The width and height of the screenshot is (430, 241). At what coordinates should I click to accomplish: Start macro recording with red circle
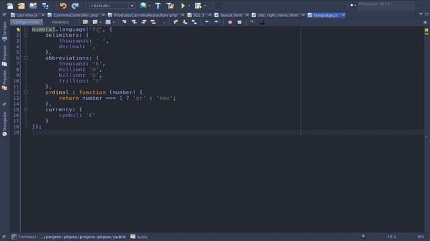pos(230,22)
